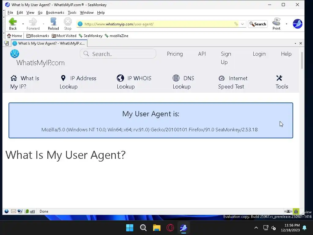
Task: Expand the URL bar history dropdown
Action: pyautogui.click(x=242, y=24)
